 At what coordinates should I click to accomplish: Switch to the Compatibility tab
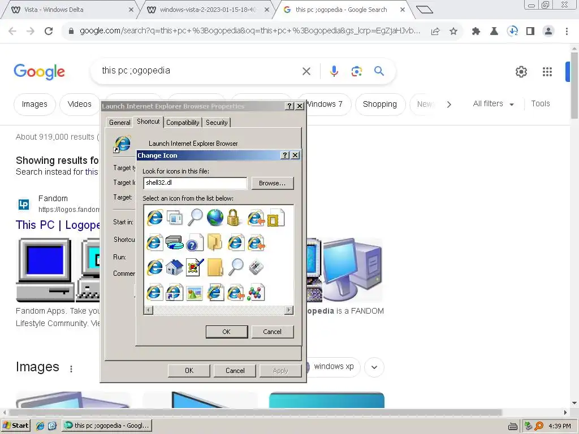click(x=183, y=123)
